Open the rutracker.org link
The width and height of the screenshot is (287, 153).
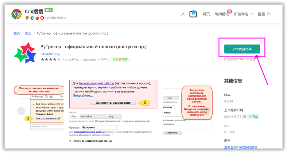pyautogui.click(x=50, y=54)
